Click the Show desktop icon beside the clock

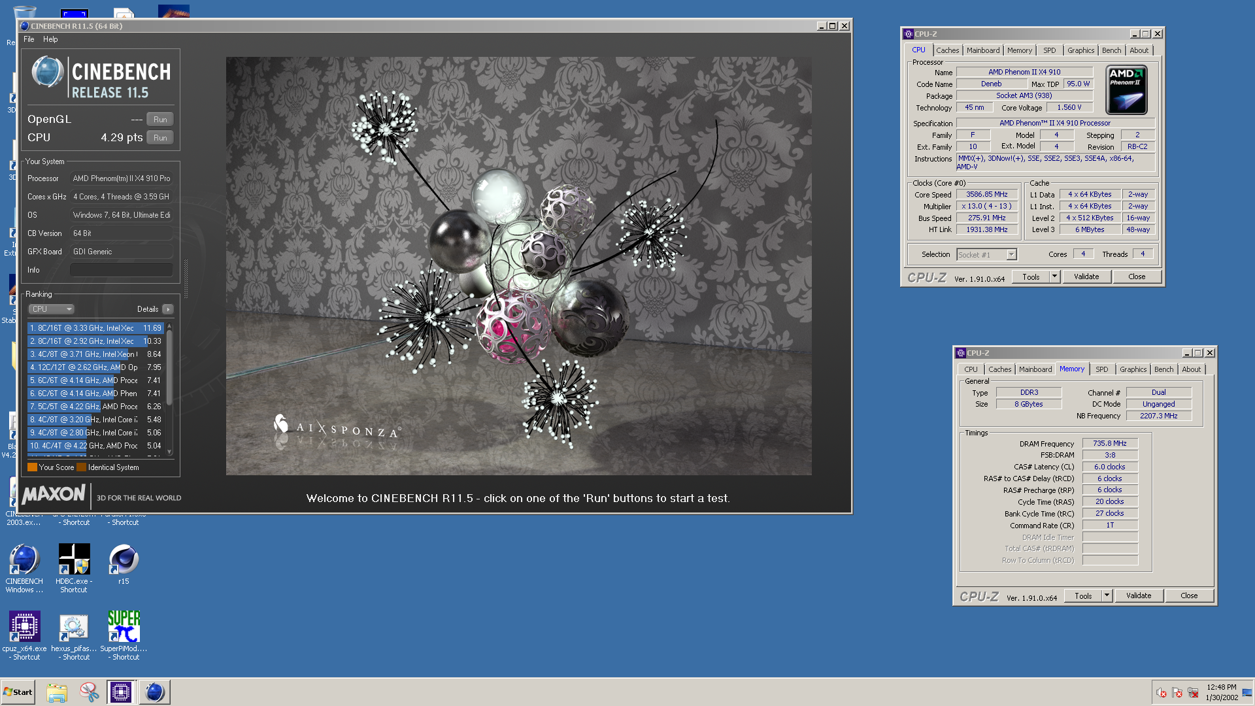point(1247,692)
